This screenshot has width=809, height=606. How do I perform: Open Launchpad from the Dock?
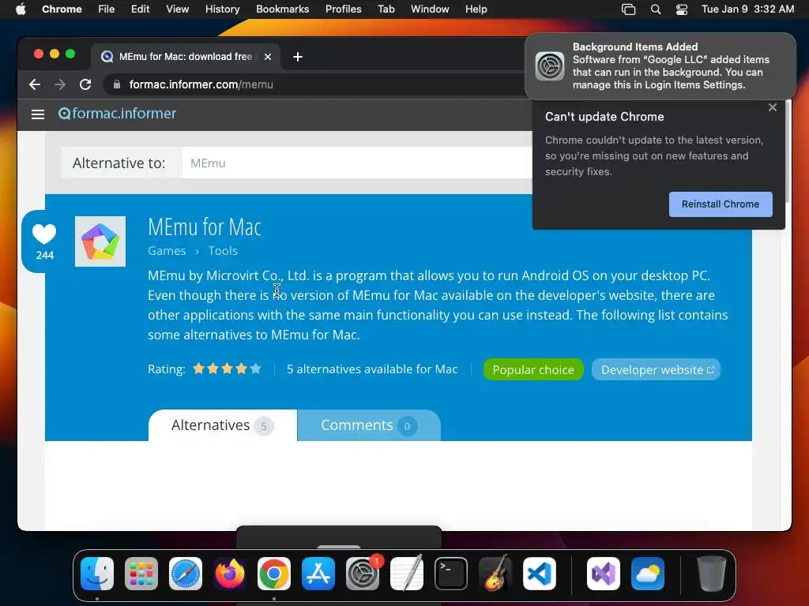[x=141, y=574]
